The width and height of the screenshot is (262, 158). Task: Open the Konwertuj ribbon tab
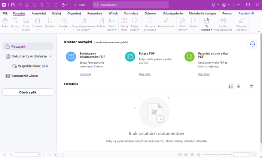coord(39,13)
